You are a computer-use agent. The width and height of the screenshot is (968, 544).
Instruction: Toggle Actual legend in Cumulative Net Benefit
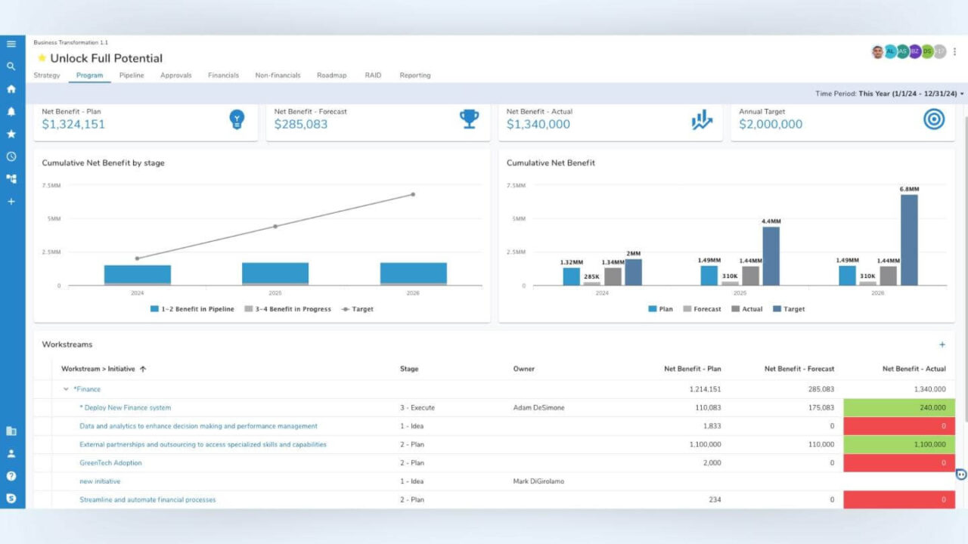[x=747, y=309]
